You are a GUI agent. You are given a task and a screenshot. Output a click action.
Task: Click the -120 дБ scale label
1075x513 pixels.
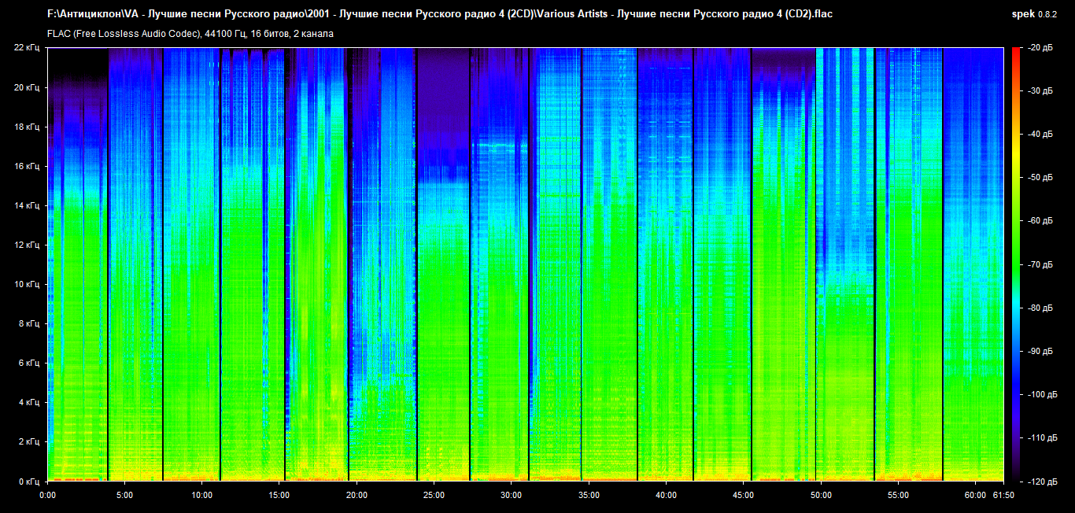point(1044,481)
